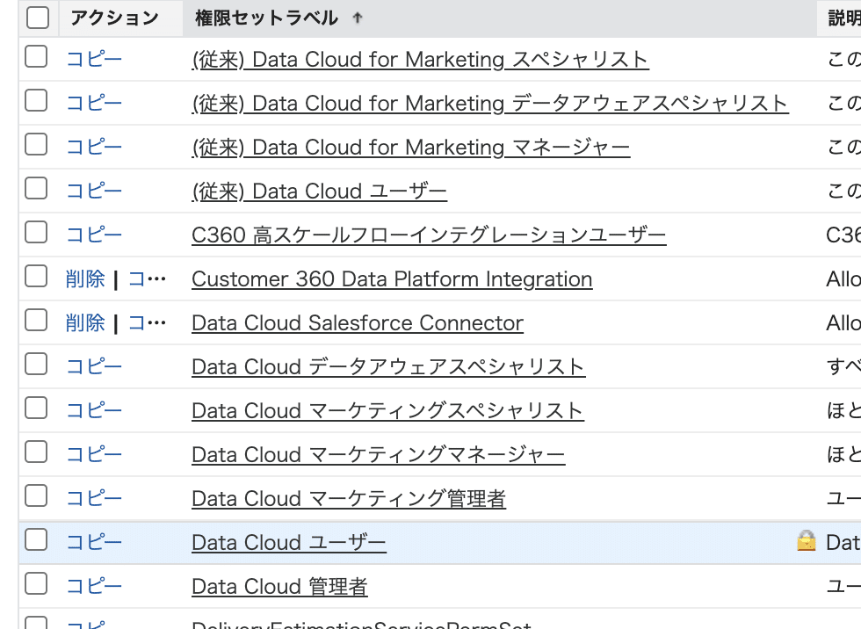Sort by the 権限セットラベル column header
Viewport: 861px width, 629px height.
pos(266,18)
